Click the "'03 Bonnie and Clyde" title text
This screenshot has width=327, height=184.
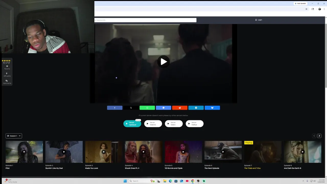(173, 168)
